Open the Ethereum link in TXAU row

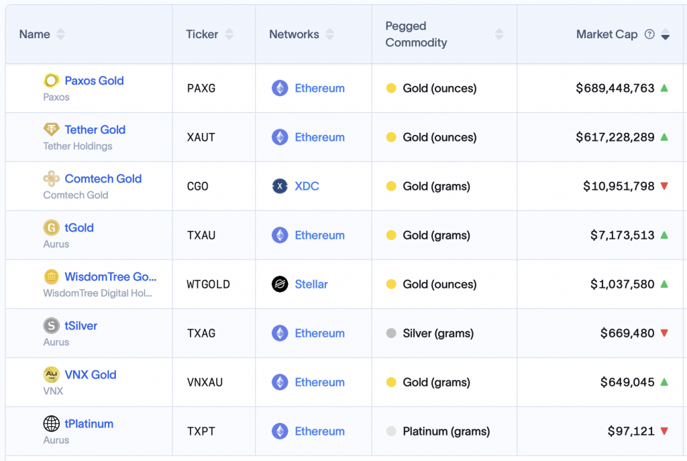tap(319, 235)
